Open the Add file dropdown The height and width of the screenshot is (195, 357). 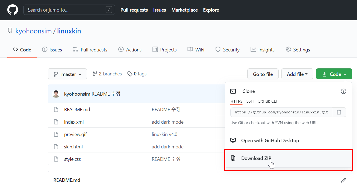[x=297, y=74]
